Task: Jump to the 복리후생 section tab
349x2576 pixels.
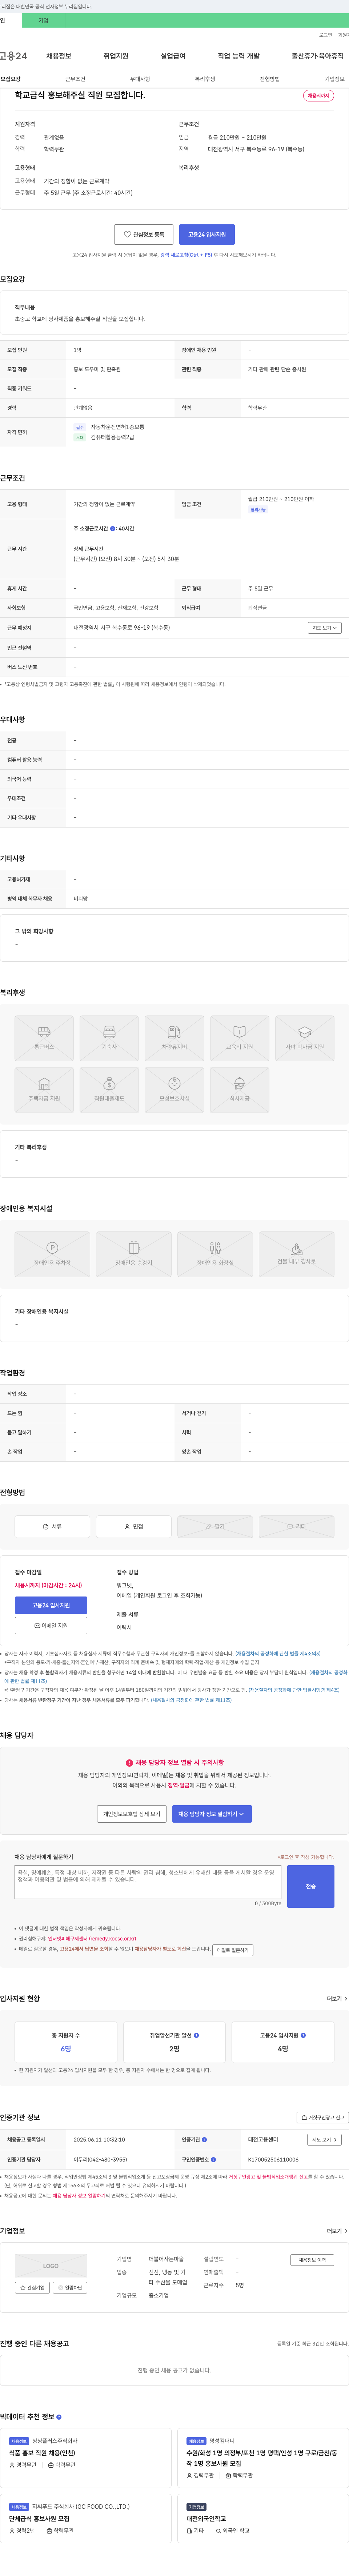Action: tap(205, 79)
